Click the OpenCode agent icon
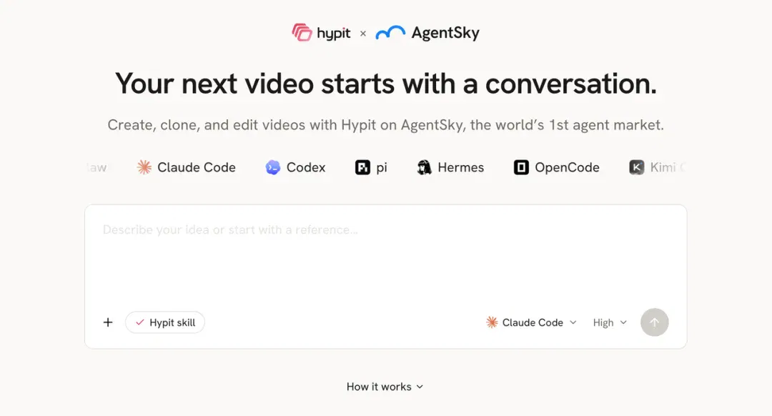 521,167
